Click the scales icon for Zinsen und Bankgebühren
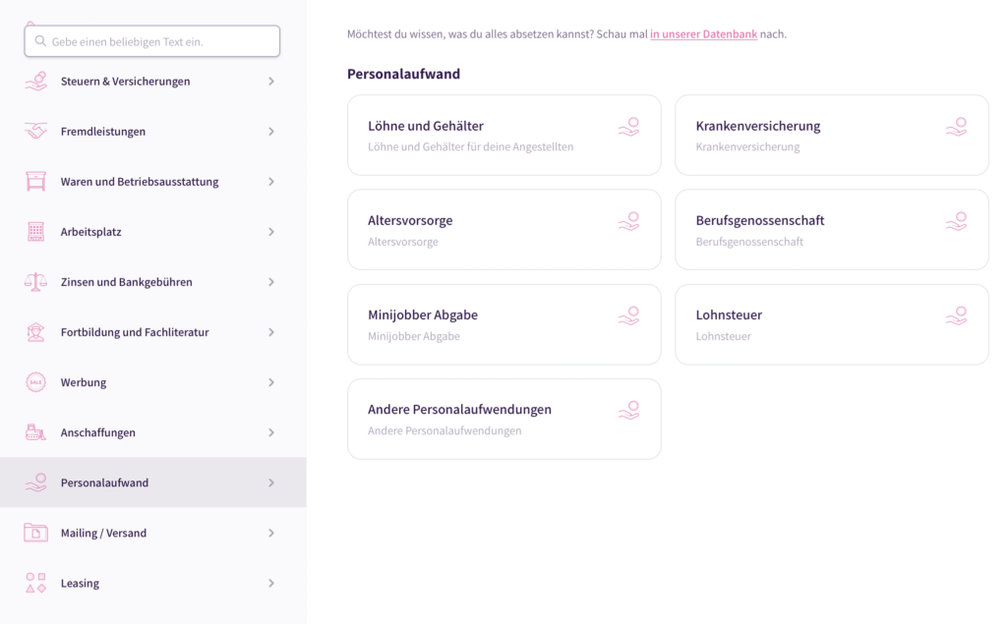 pyautogui.click(x=36, y=282)
